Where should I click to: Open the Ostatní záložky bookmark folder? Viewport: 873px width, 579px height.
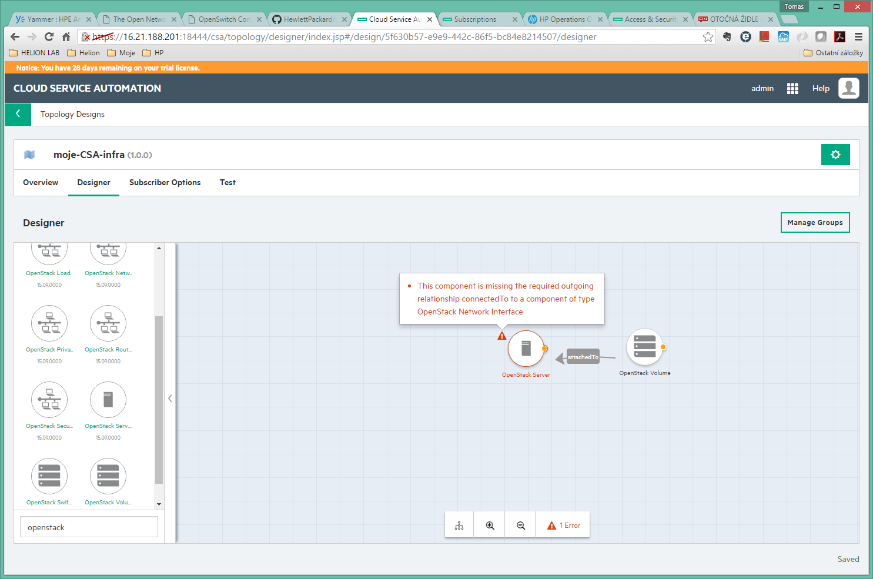pos(833,52)
